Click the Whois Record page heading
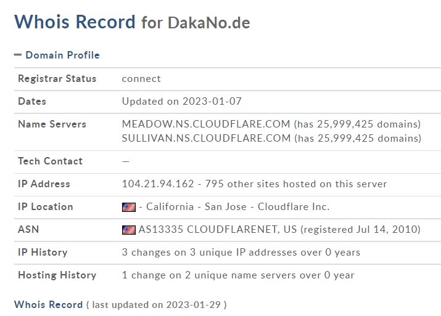The height and width of the screenshot is (316, 441). pyautogui.click(x=75, y=22)
